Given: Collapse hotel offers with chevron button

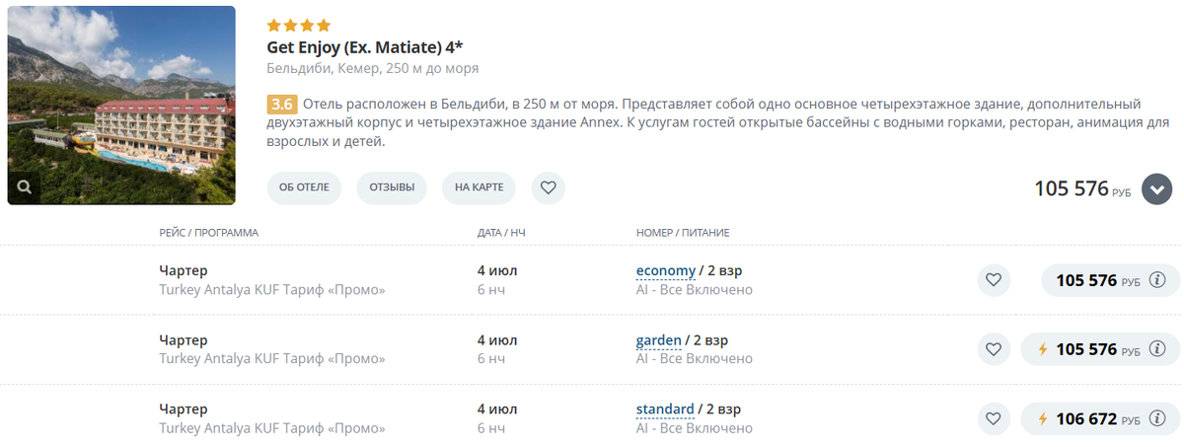Looking at the screenshot, I should 1156,188.
